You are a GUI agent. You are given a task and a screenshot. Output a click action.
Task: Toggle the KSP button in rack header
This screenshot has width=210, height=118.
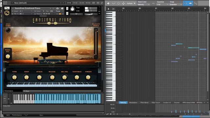coord(94,3)
